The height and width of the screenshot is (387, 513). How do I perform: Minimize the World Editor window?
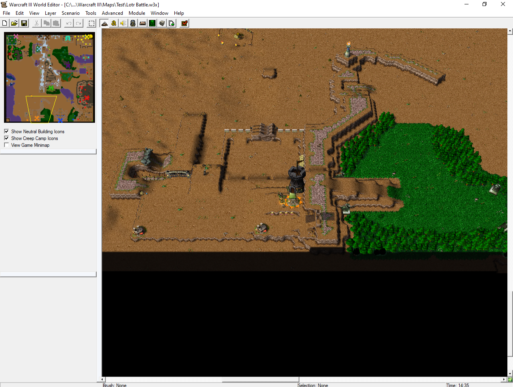click(x=467, y=4)
